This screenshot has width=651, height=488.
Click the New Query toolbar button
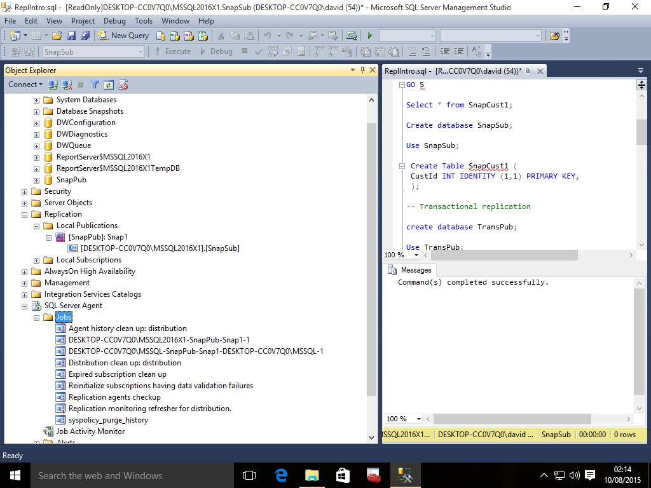(124, 36)
